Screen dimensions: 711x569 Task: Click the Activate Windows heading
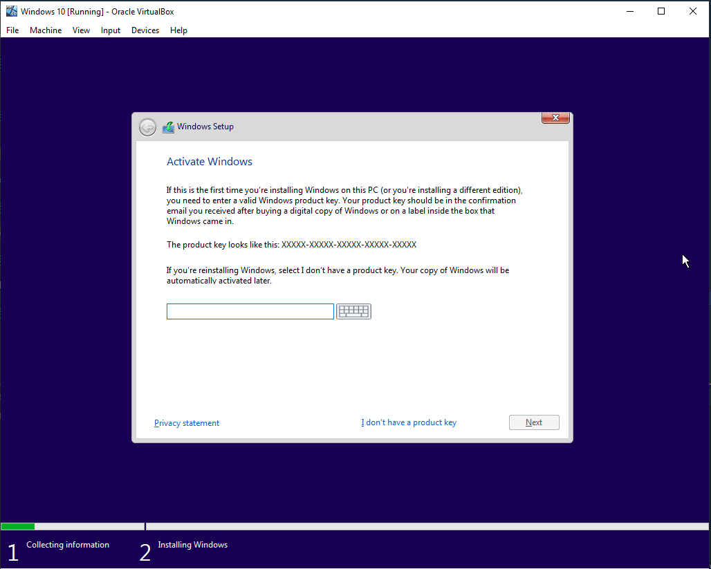tap(210, 162)
